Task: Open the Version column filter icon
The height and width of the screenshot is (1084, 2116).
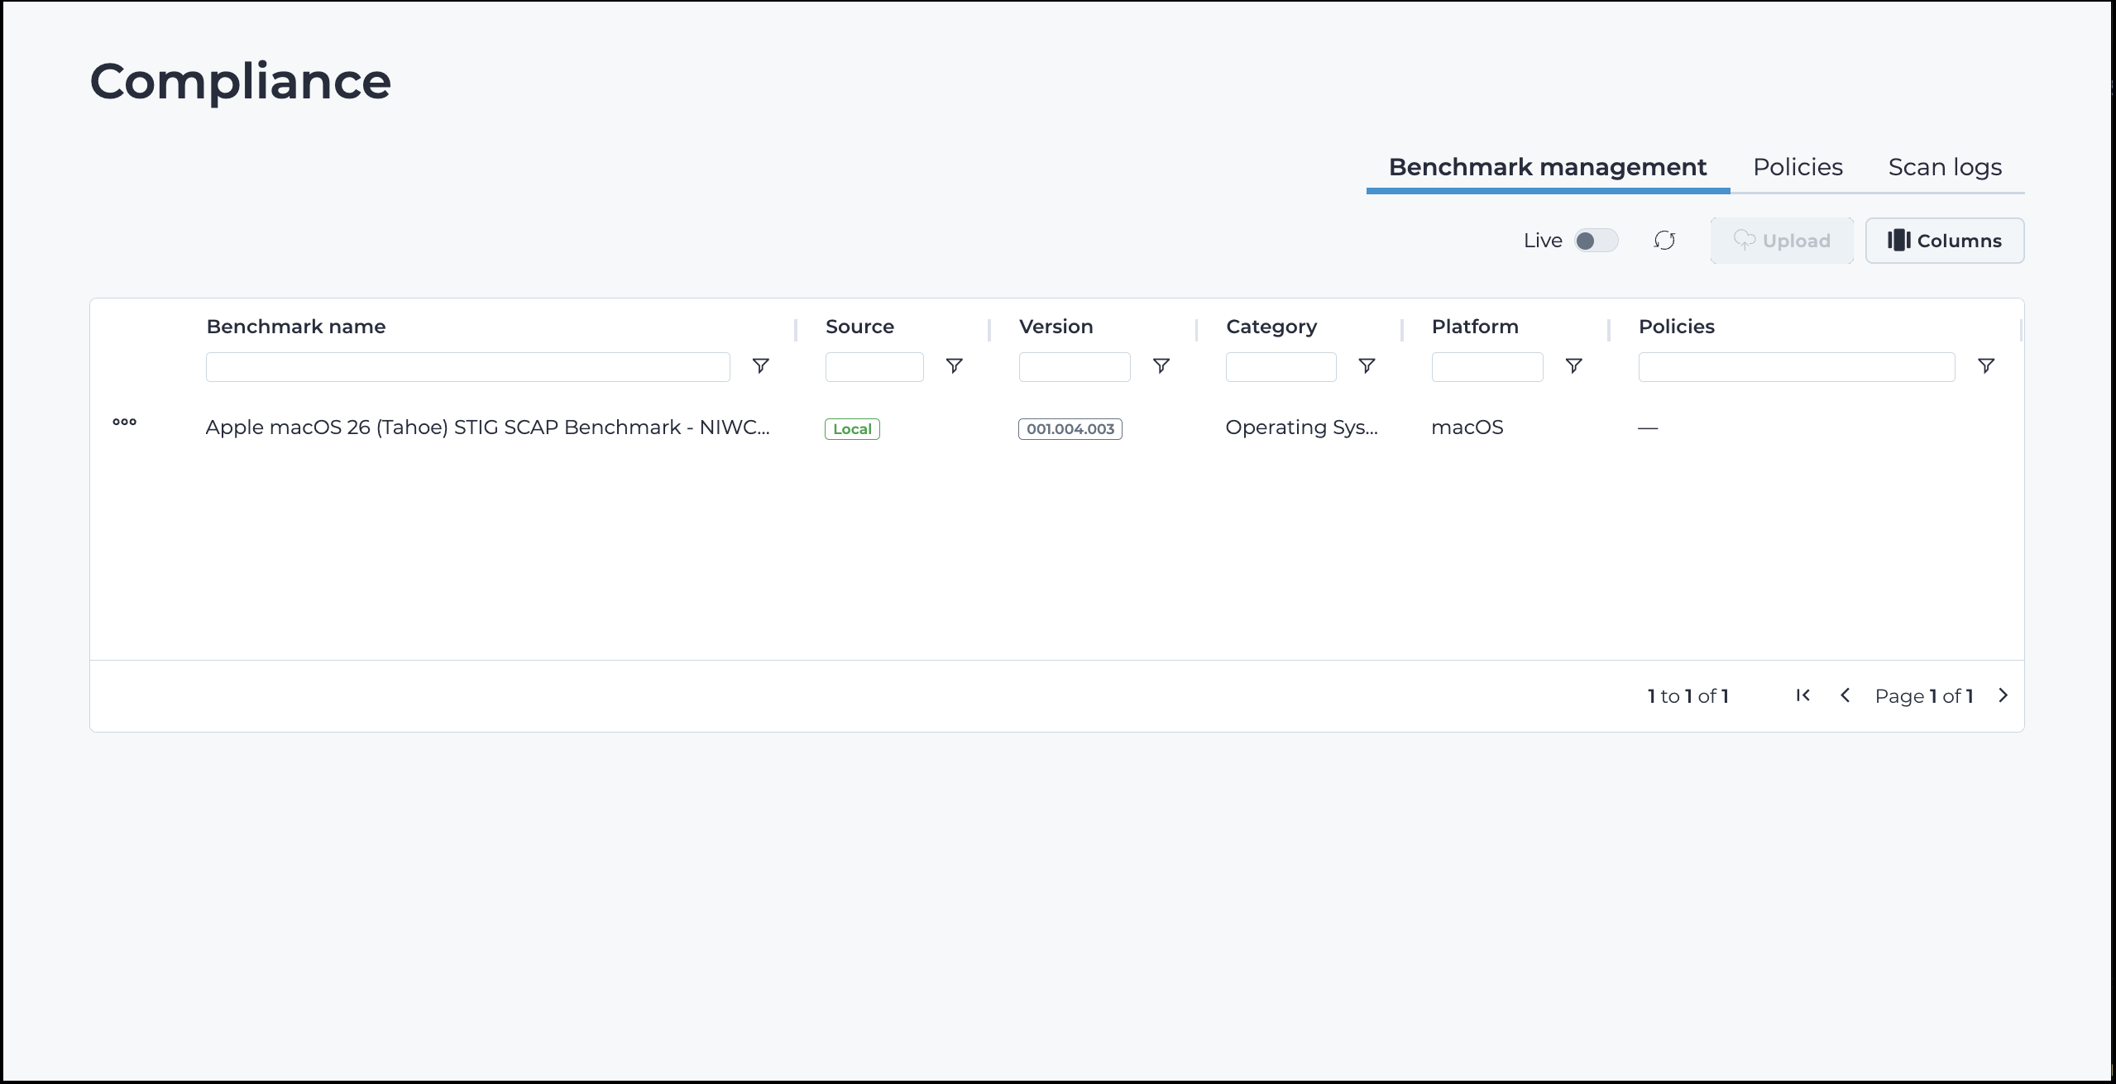Action: coord(1161,366)
